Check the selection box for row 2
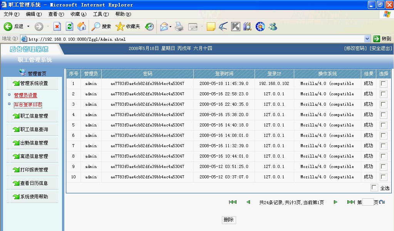Viewport: 394px width, 231px height. click(383, 94)
